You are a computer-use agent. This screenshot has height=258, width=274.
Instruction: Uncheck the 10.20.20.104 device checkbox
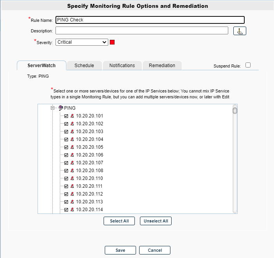(66, 139)
